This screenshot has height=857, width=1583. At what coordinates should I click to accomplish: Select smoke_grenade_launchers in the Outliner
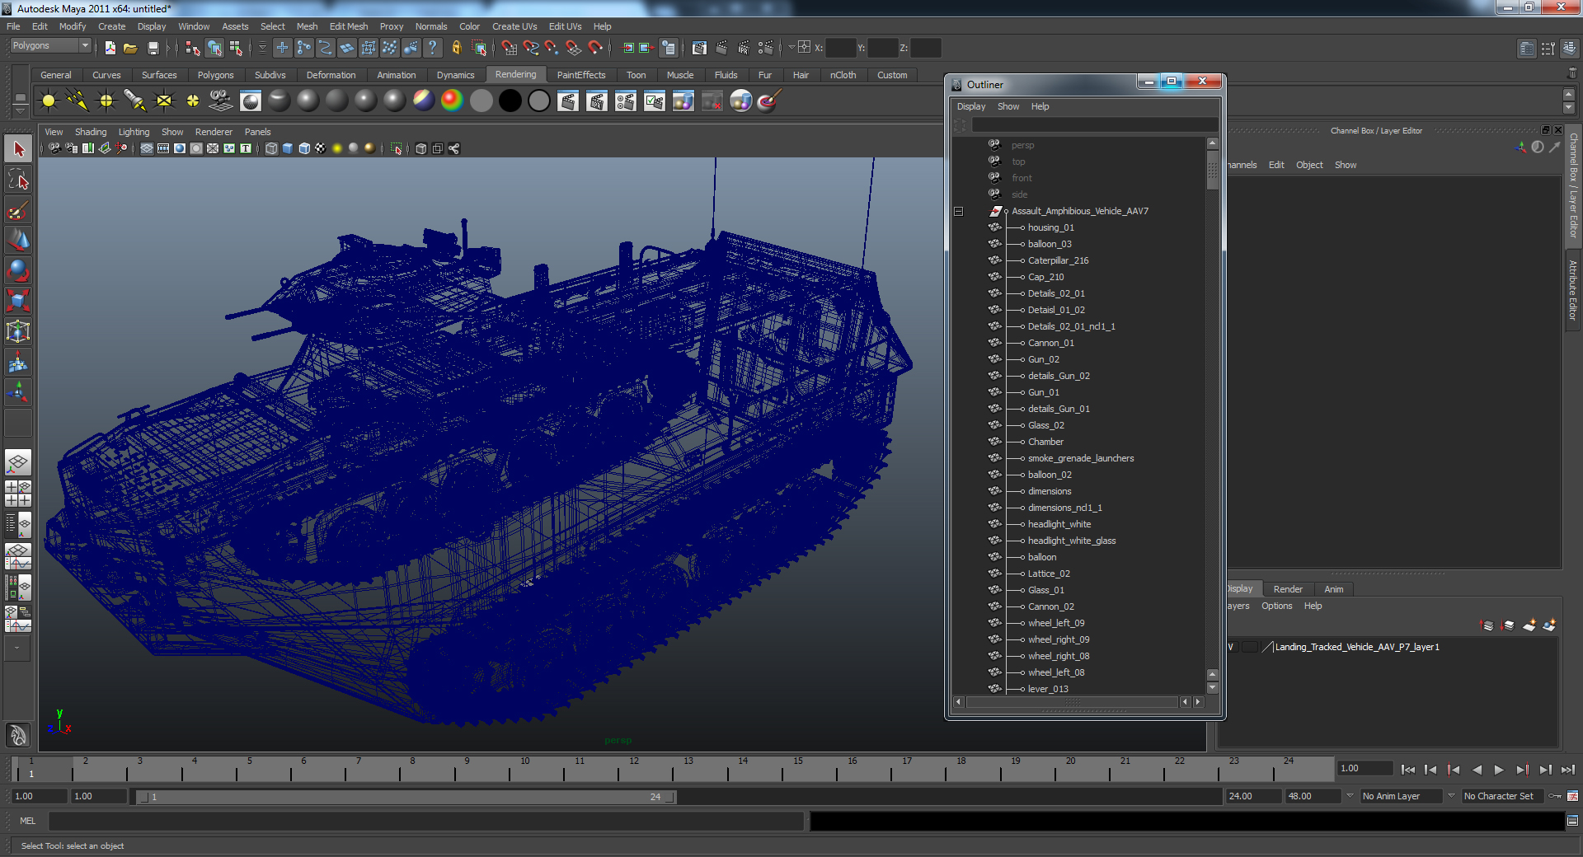1080,458
